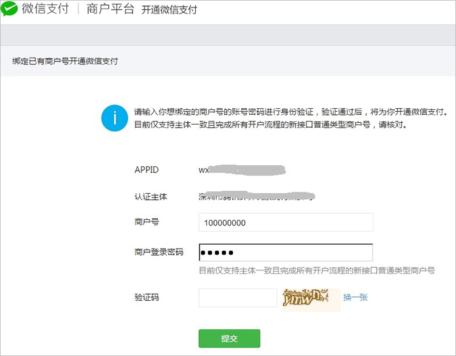Image resolution: width=456 pixels, height=356 pixels.
Task: Click the blue info circle icon
Action: [x=113, y=117]
